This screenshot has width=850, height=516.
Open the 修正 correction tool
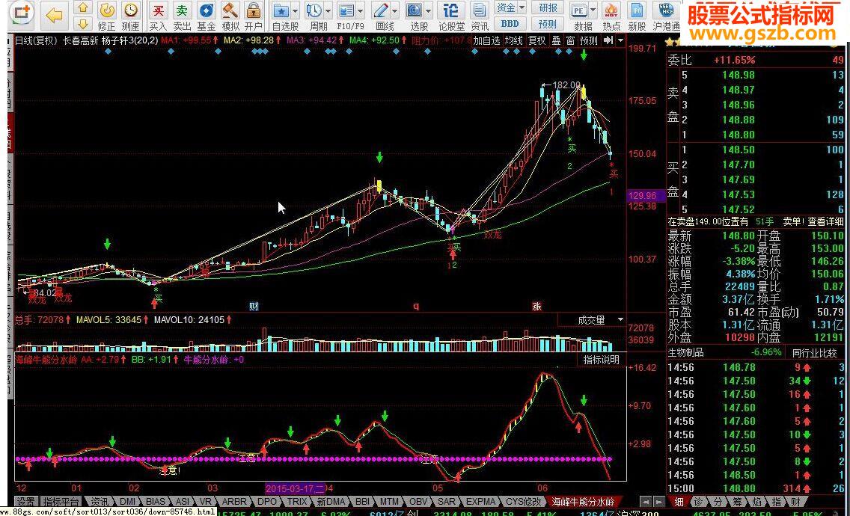[107, 16]
